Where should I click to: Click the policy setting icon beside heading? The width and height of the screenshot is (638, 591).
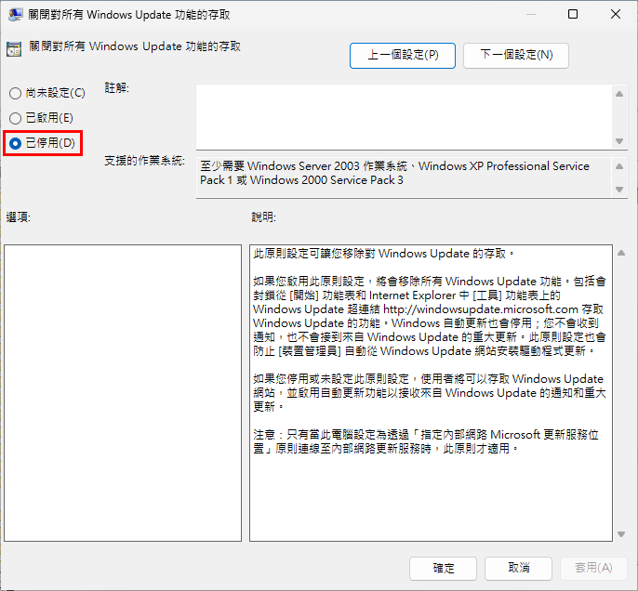point(14,48)
